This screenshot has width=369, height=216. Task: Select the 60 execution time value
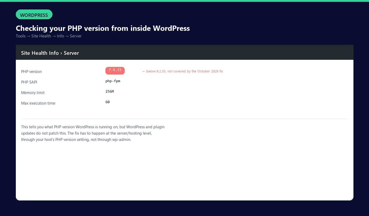tap(108, 102)
